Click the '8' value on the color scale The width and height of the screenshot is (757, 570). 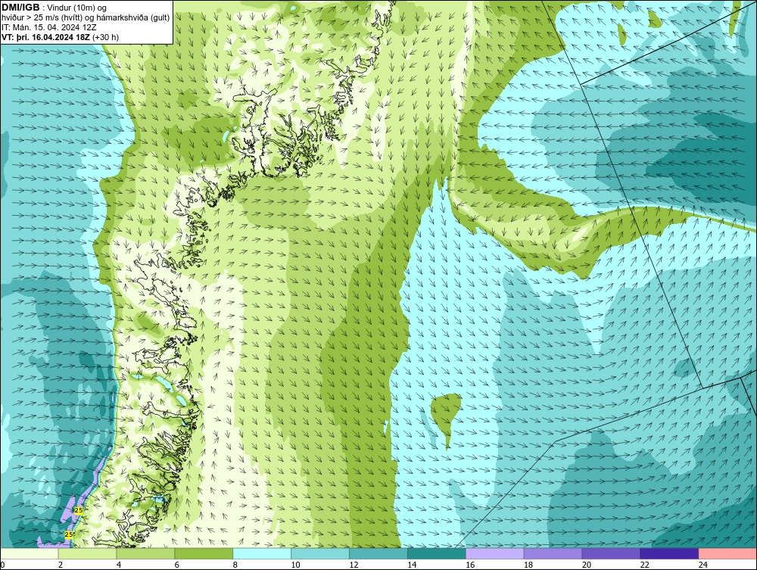point(235,565)
